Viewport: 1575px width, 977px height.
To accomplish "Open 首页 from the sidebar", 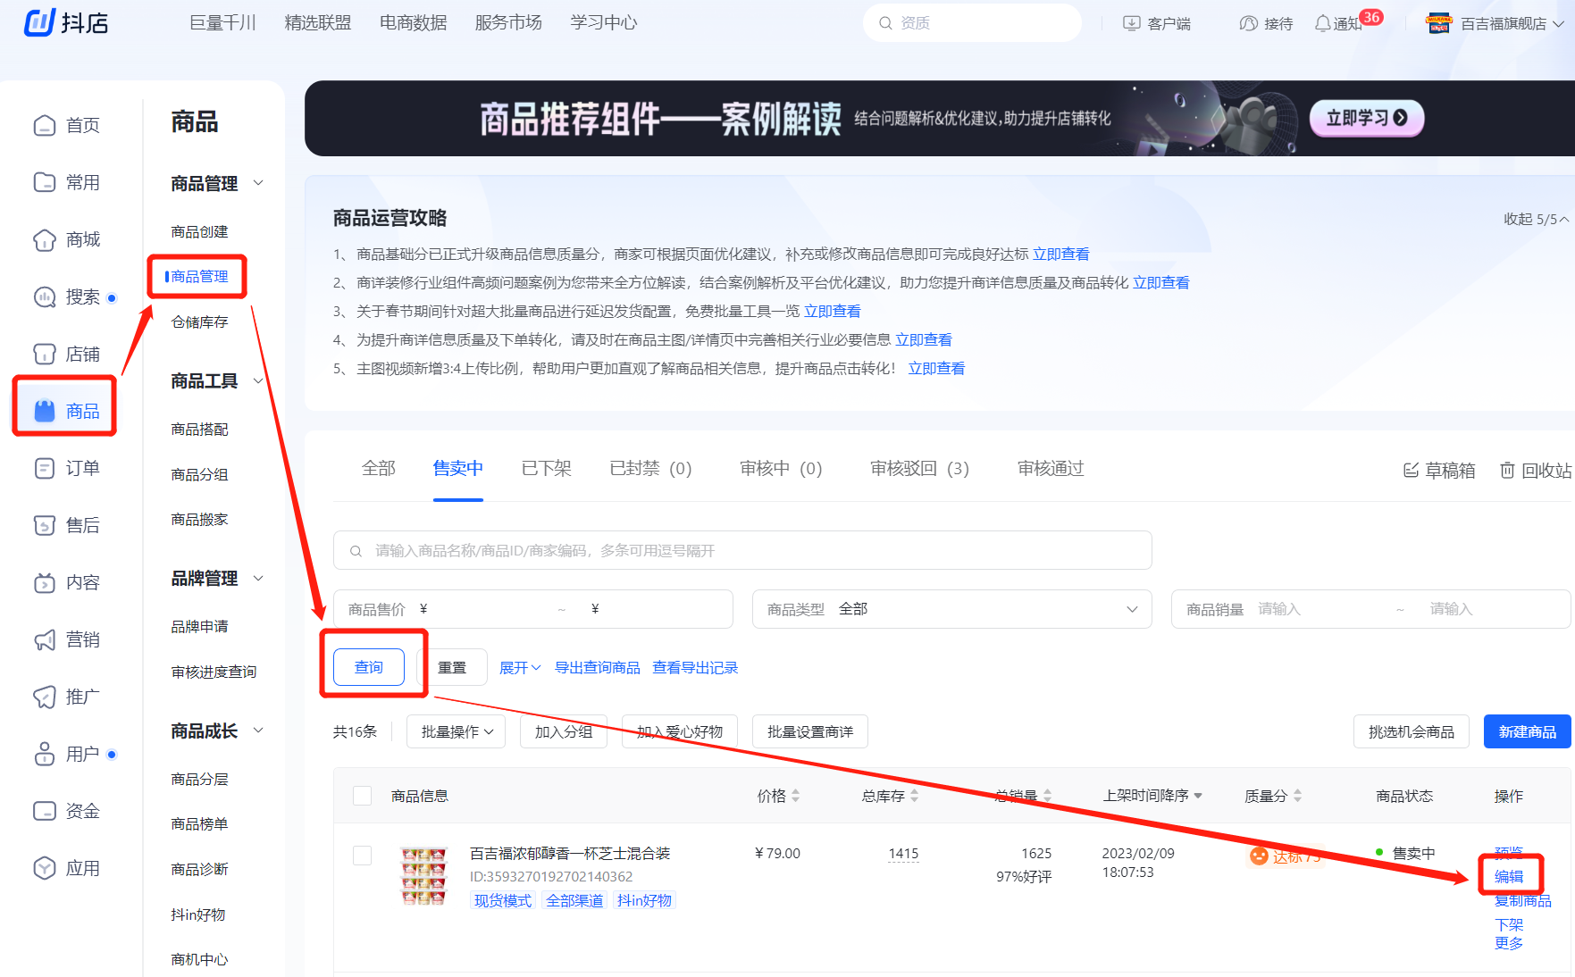I will coord(66,125).
